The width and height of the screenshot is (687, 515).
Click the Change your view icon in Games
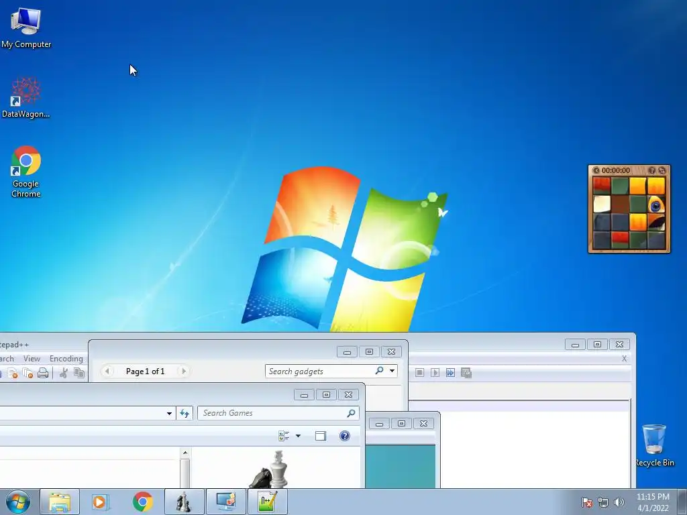coord(284,436)
